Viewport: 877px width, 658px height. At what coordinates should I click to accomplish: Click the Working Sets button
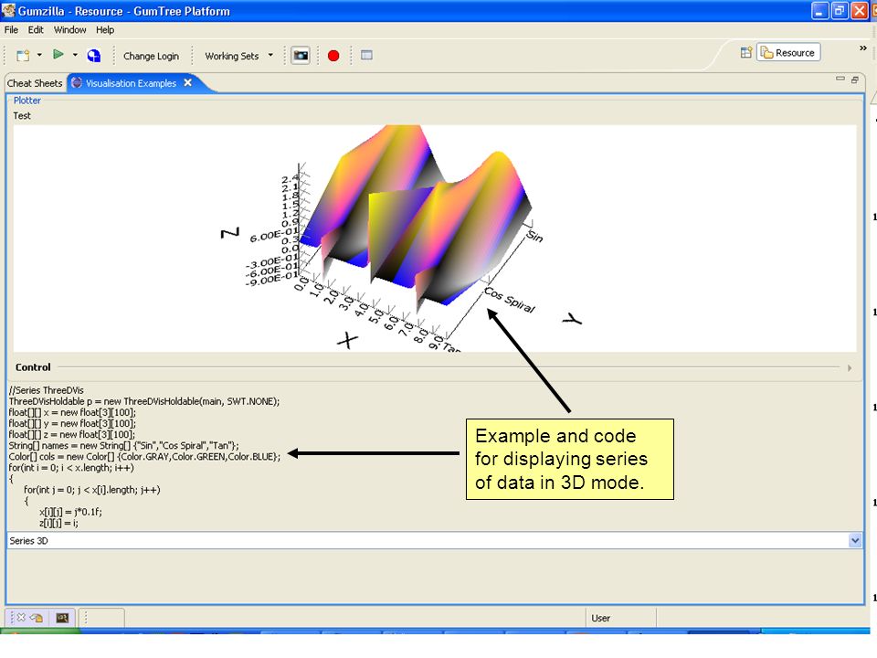coord(231,56)
